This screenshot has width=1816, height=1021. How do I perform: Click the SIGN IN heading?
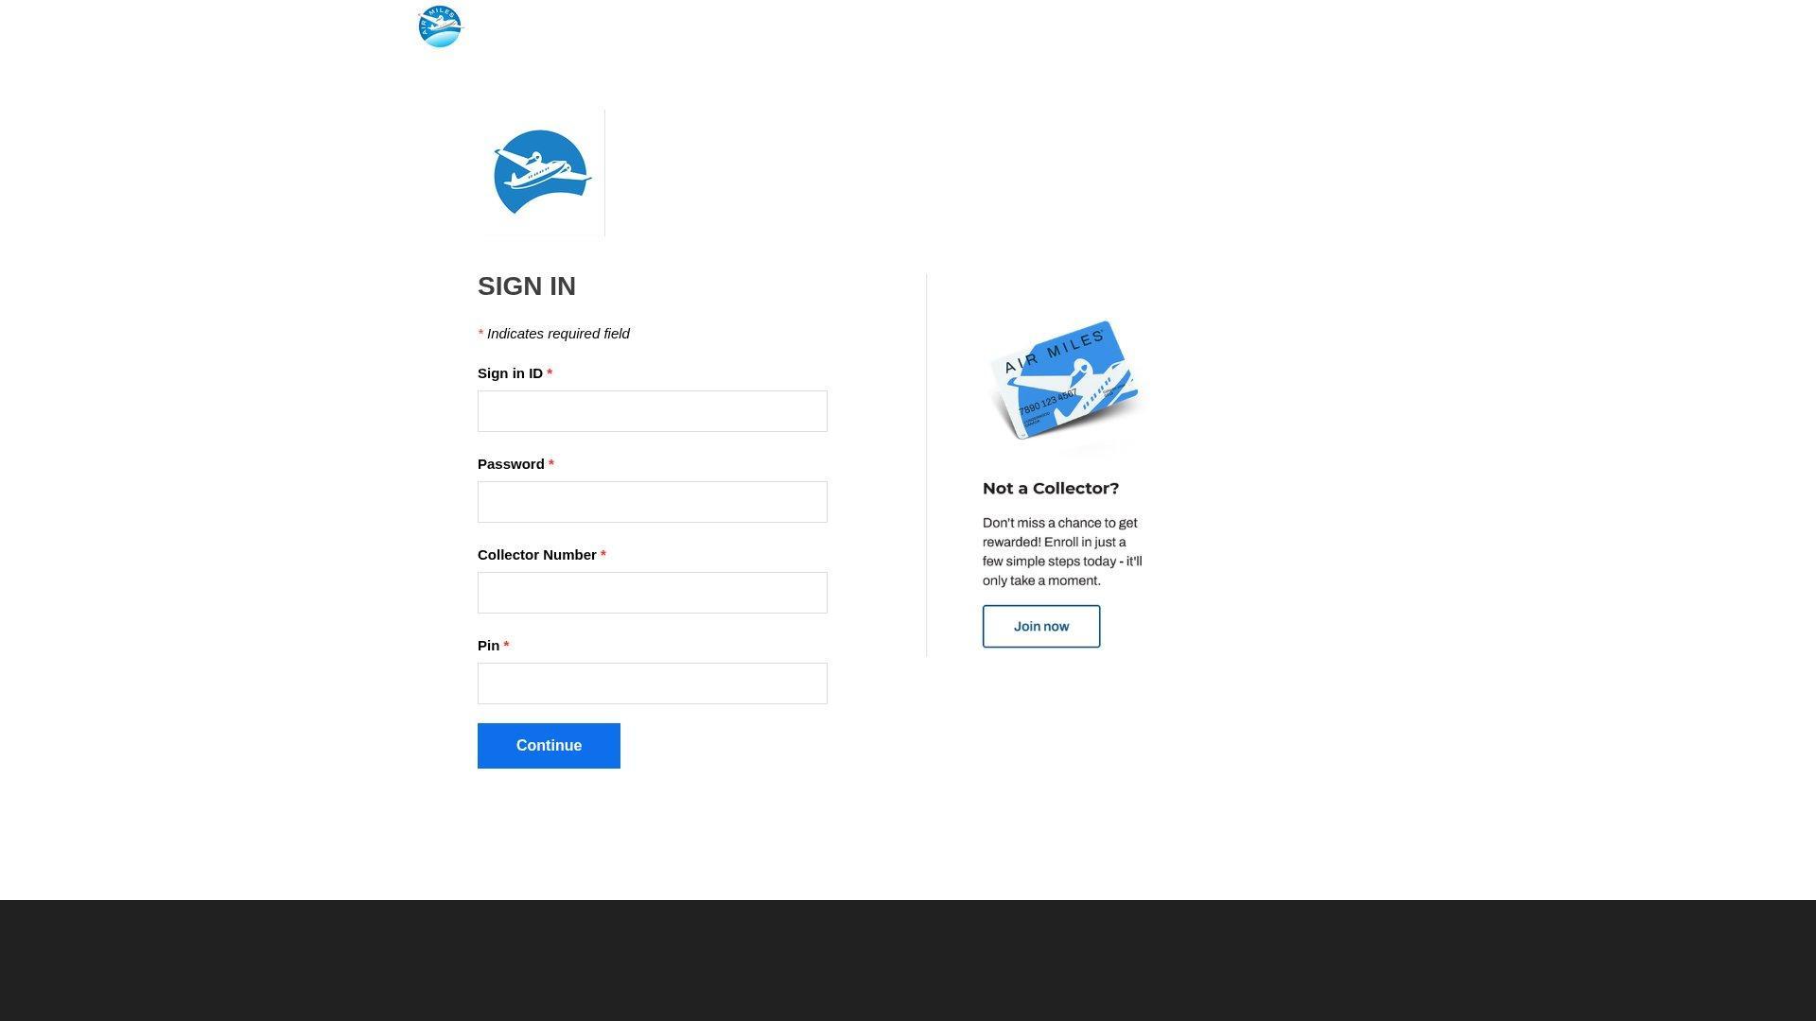click(x=527, y=286)
